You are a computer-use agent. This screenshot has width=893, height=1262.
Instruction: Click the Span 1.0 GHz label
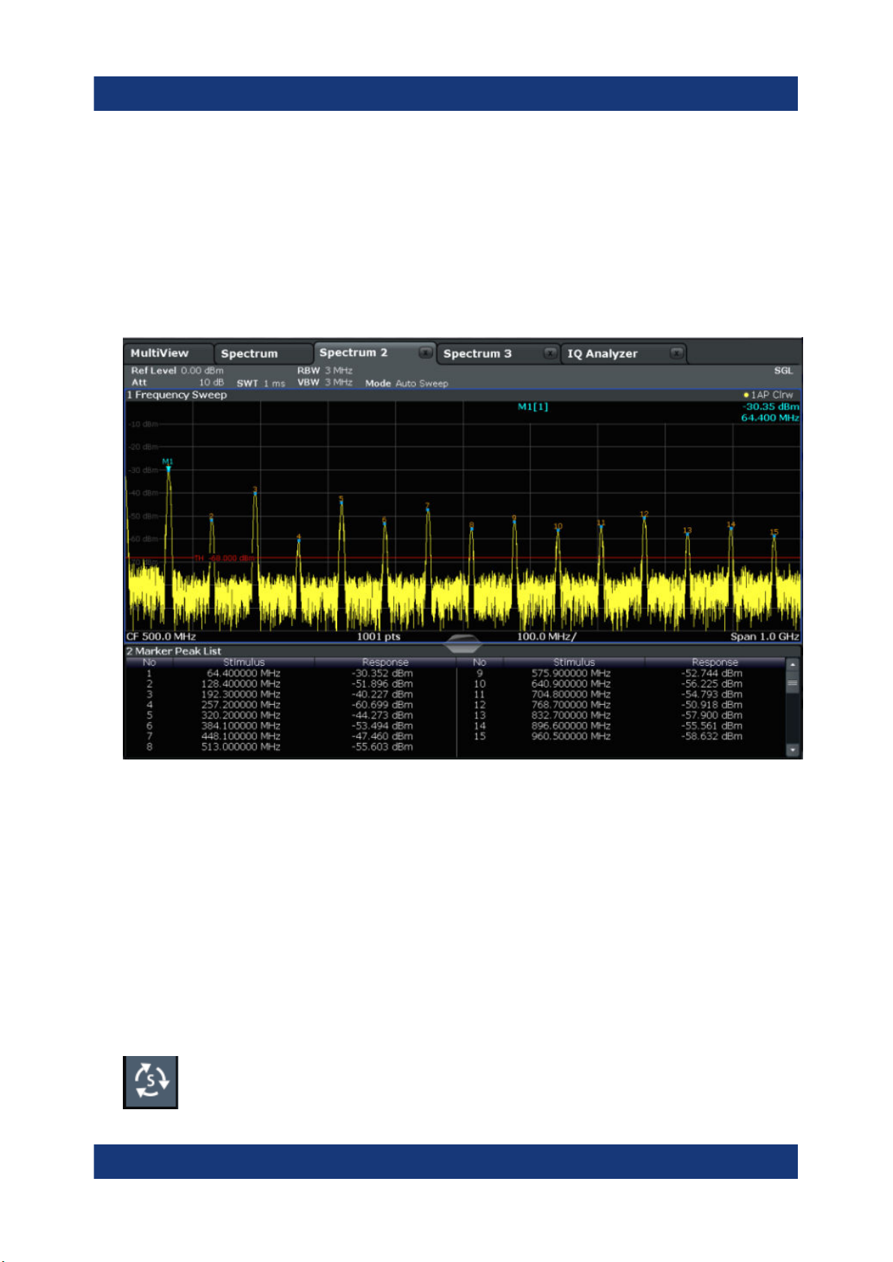tap(765, 637)
